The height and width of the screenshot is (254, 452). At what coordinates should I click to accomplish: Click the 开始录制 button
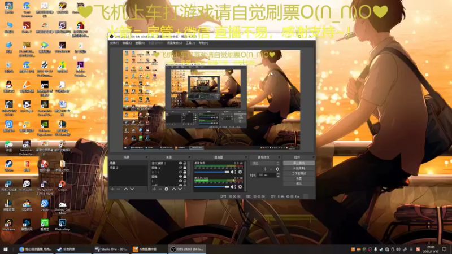point(299,168)
